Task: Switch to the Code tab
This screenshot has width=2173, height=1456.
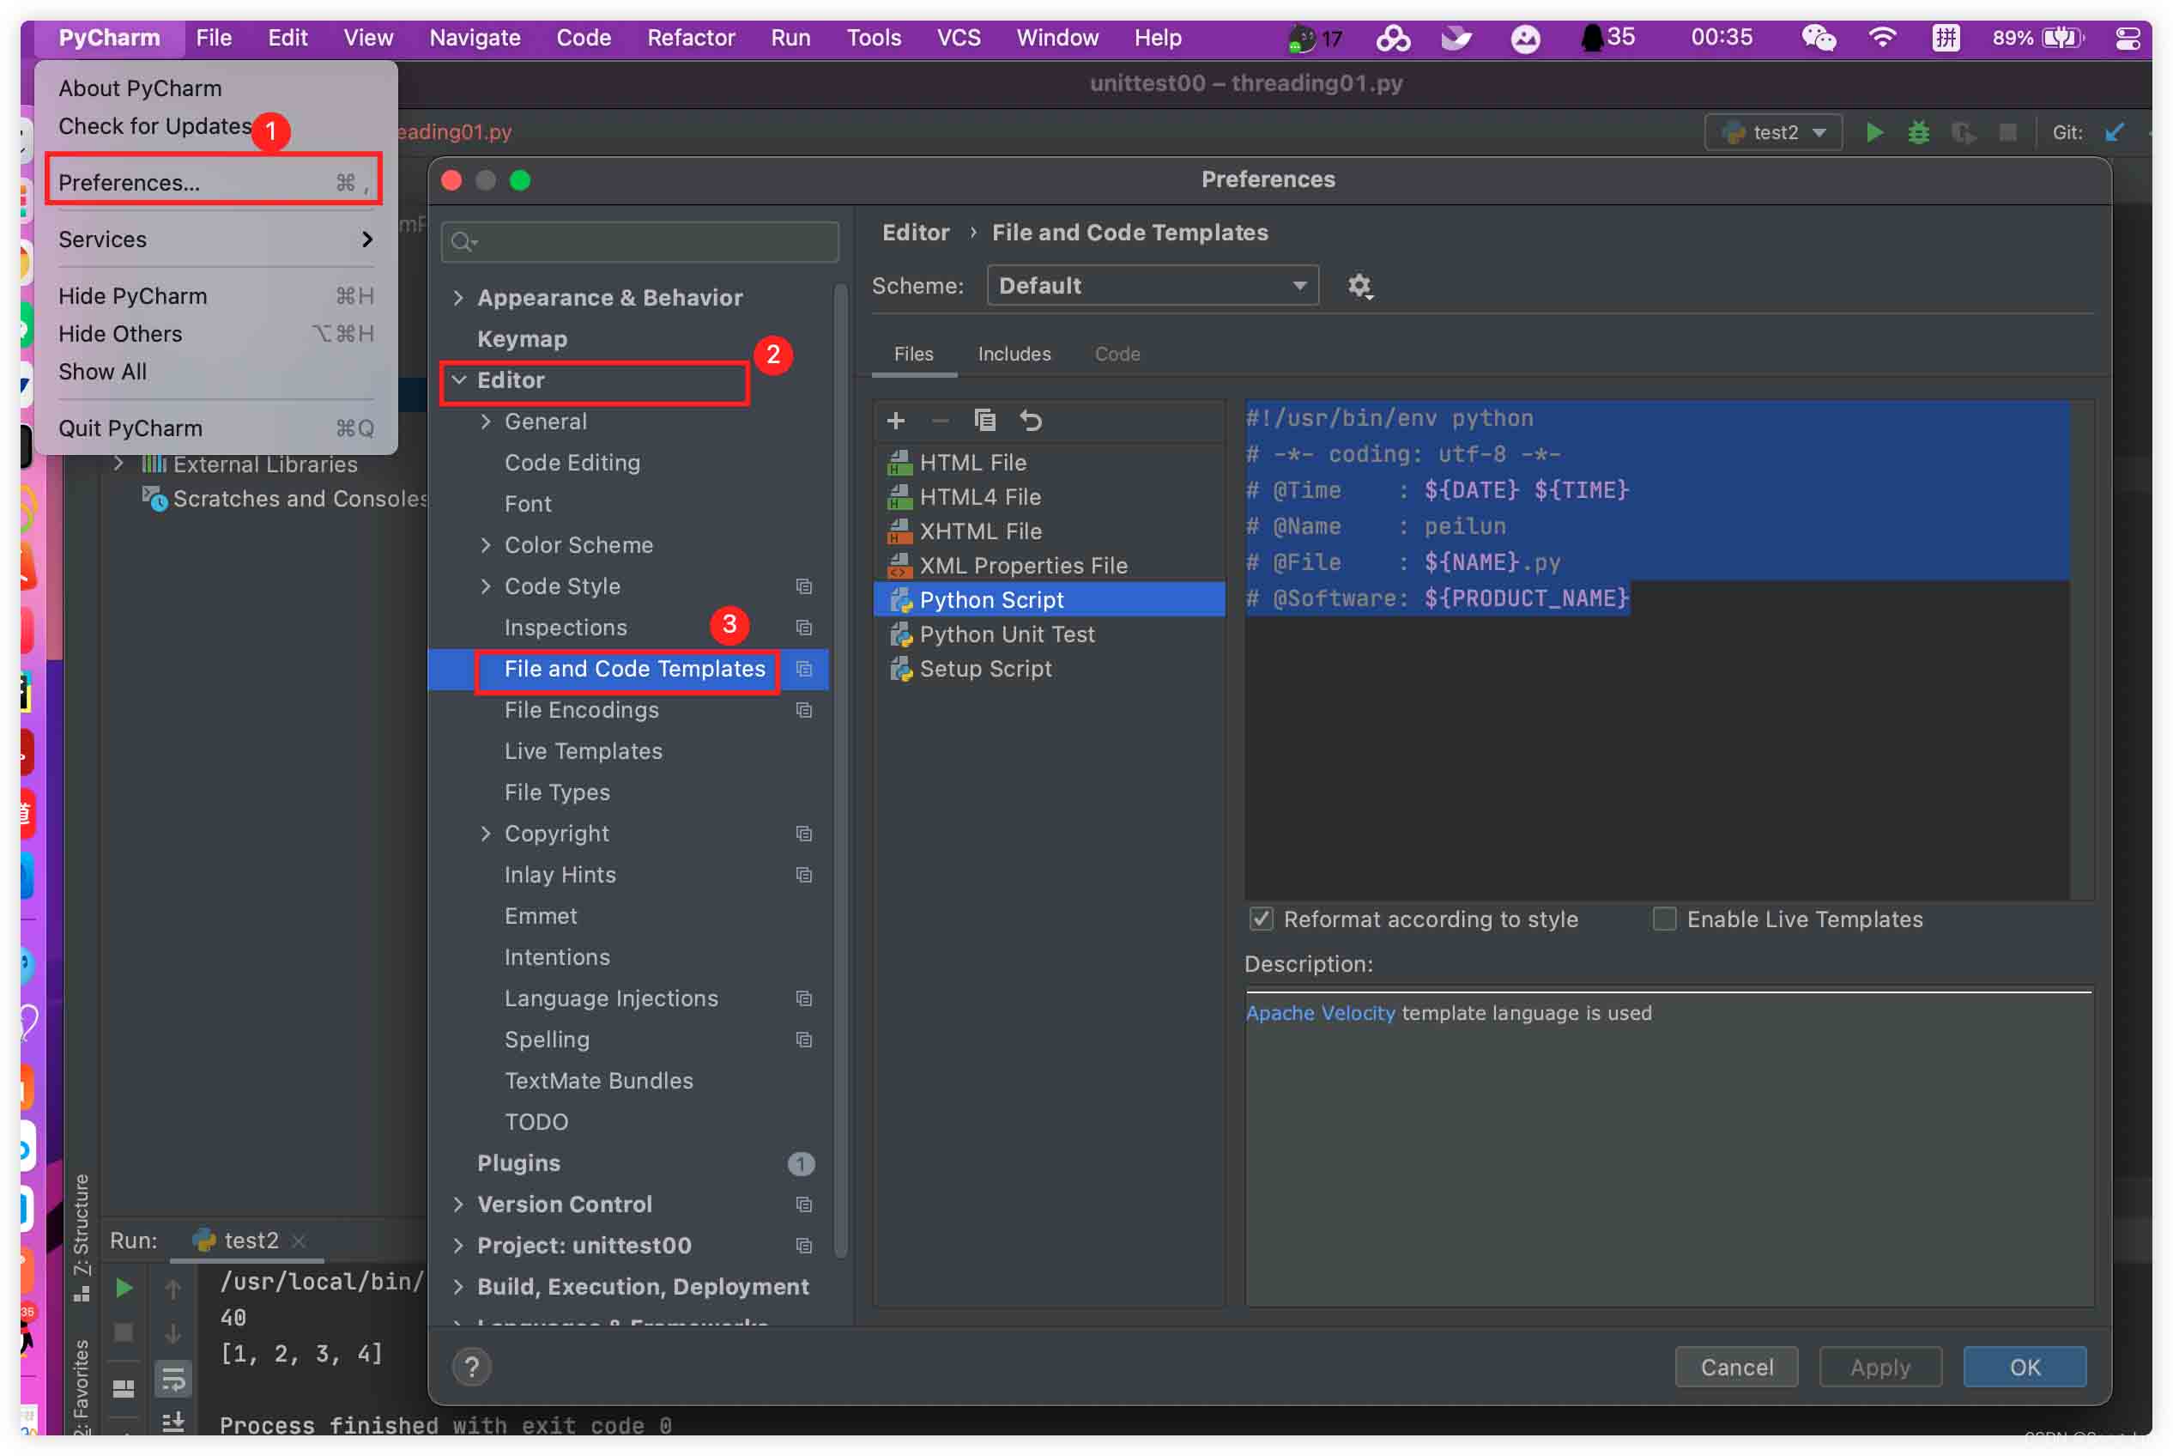Action: click(x=1117, y=354)
